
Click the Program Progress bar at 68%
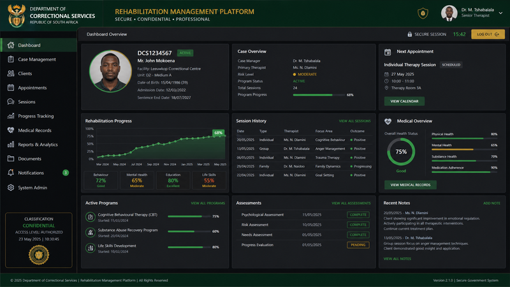pos(319,95)
